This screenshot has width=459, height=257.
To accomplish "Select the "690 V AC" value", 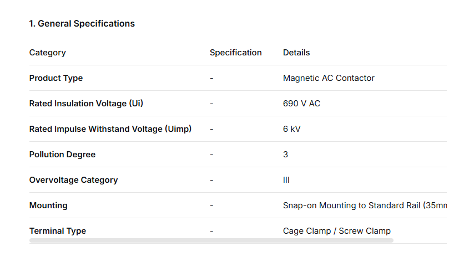I will point(301,104).
